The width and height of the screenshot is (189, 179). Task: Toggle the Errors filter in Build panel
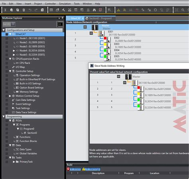[x=74, y=169]
